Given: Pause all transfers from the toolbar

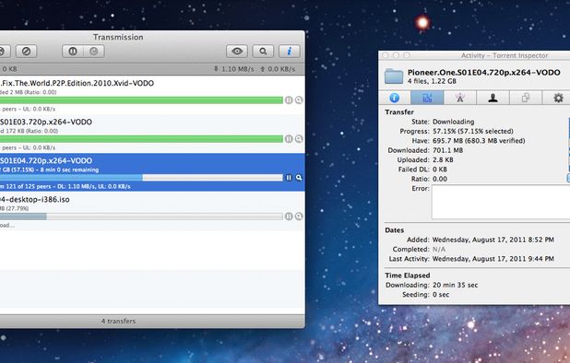Looking at the screenshot, I should tap(73, 52).
